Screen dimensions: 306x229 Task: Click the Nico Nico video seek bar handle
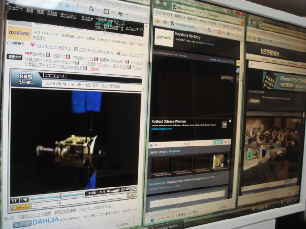(x=61, y=196)
